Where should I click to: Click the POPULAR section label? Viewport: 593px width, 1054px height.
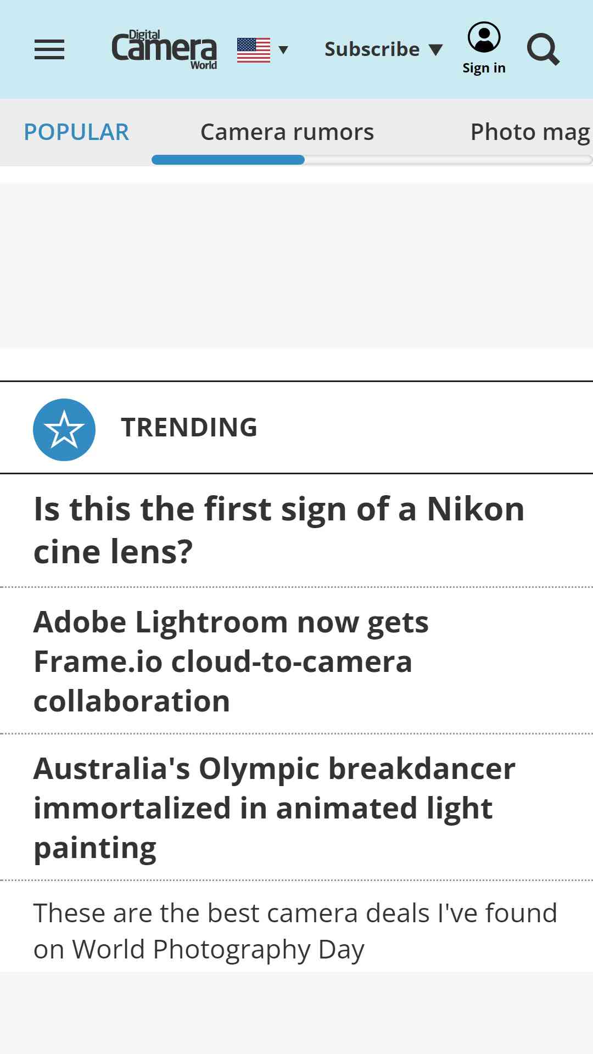(x=76, y=132)
